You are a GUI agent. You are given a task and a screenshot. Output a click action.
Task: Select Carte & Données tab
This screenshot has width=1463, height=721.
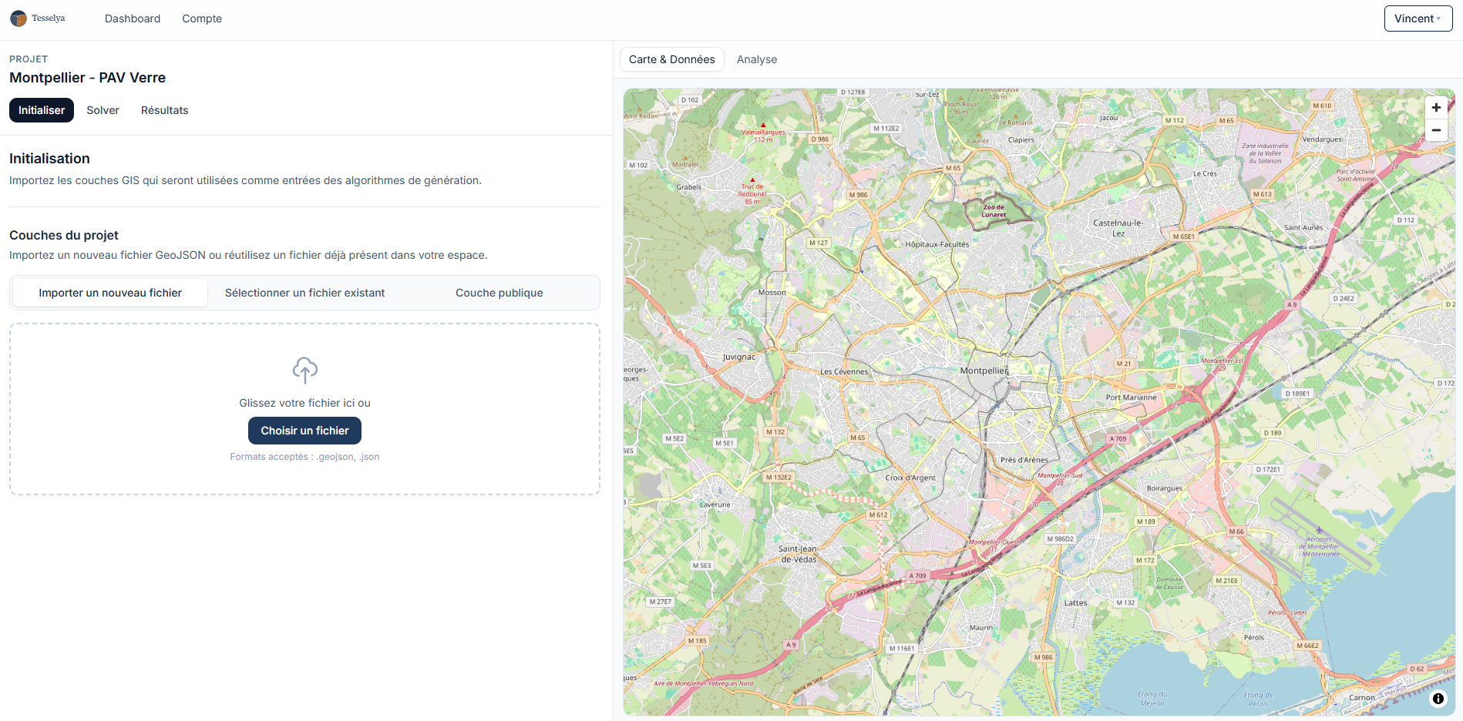pyautogui.click(x=672, y=59)
